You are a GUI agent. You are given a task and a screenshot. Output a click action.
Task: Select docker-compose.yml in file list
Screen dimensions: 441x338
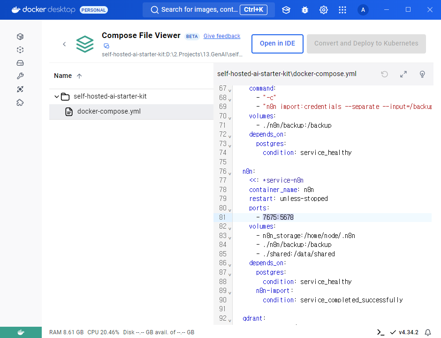131,112
